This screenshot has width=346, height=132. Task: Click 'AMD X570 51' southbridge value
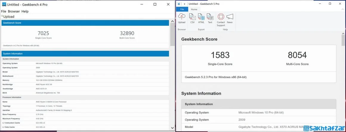[x=41, y=89]
